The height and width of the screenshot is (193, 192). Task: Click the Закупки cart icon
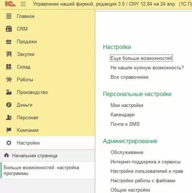pyautogui.click(x=9, y=54)
